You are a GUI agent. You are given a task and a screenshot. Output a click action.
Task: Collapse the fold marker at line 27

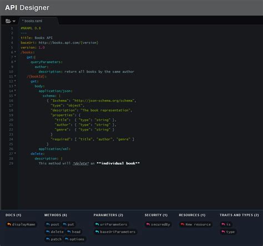[x=15, y=153]
